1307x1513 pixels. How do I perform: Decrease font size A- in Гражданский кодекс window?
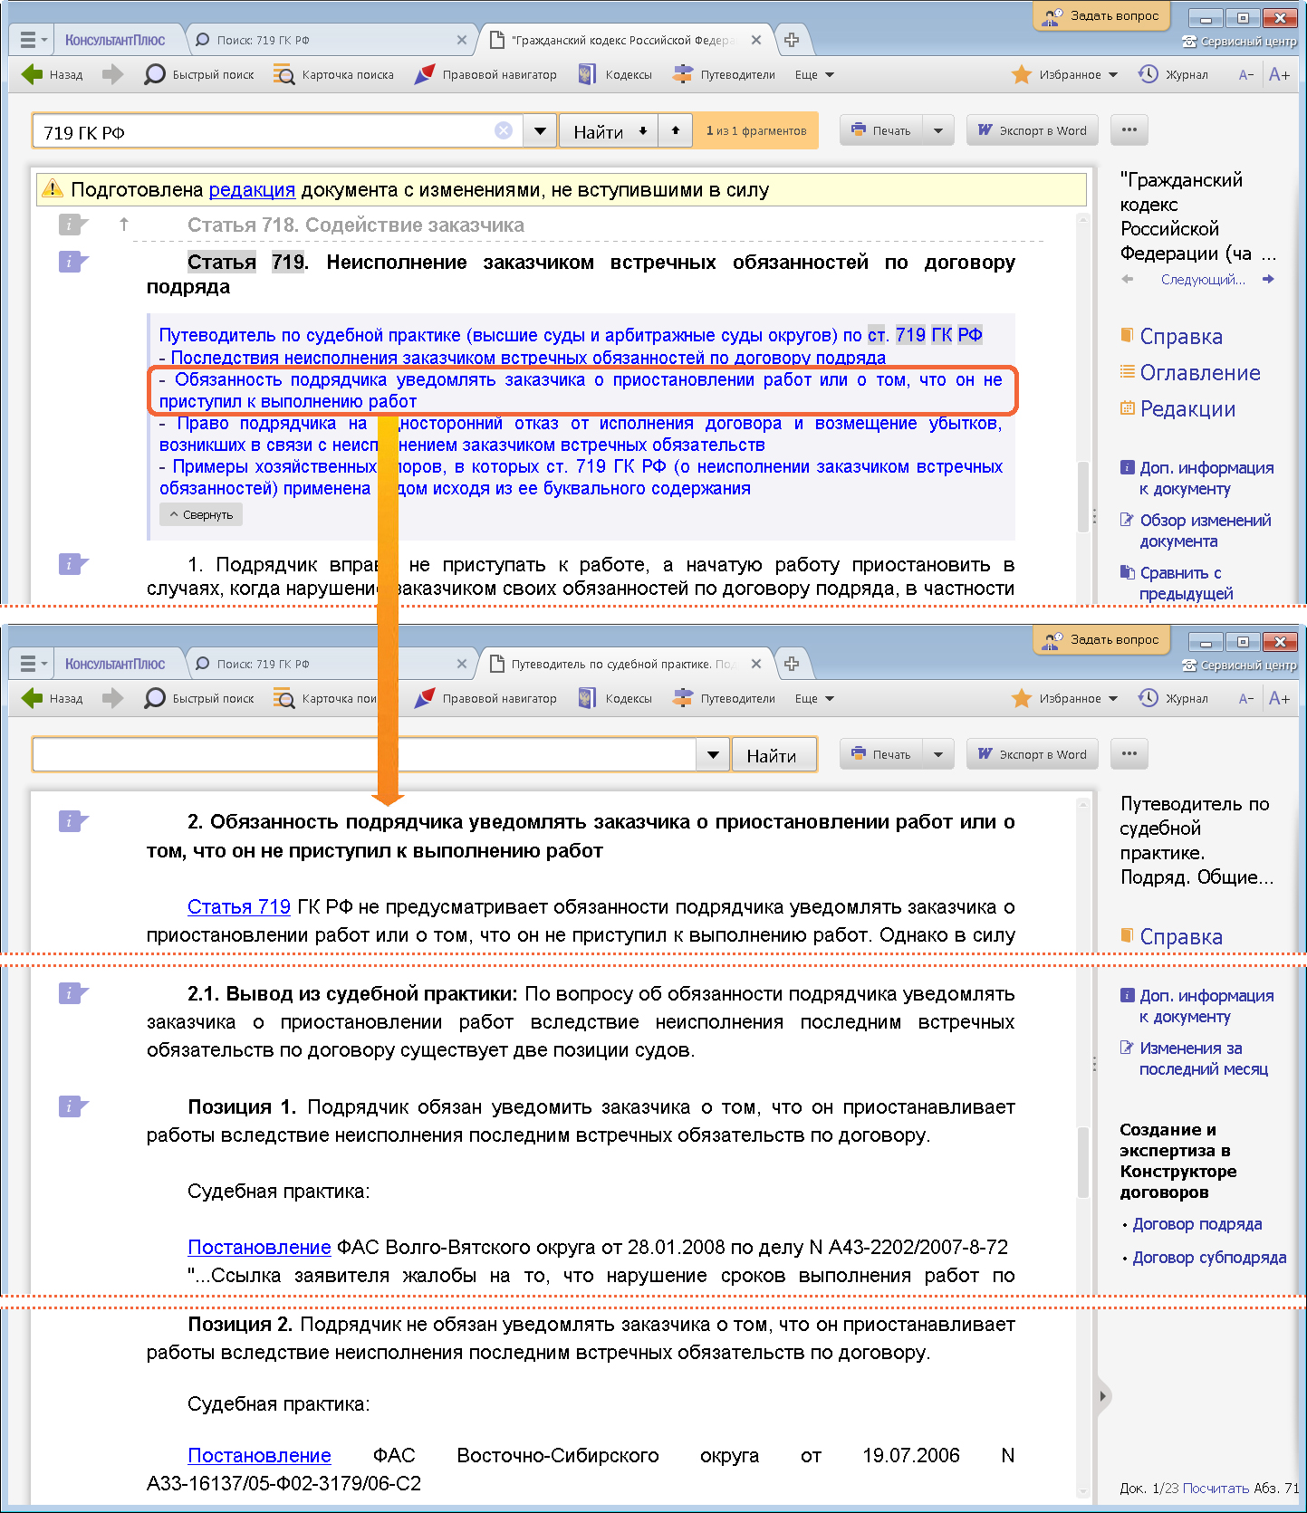[1246, 75]
